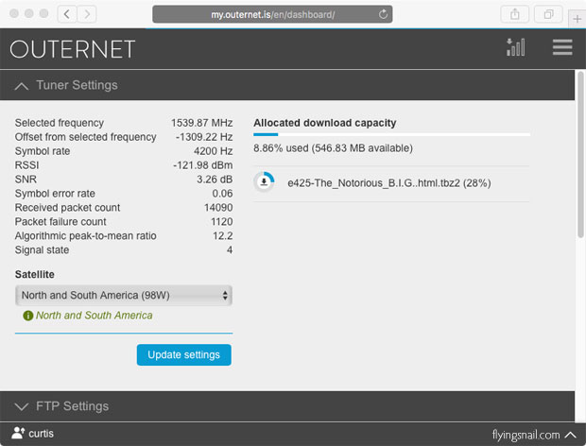Click the Algorithmic peak-to-mean ratio label
Screen dimensions: 586x446
coord(86,236)
